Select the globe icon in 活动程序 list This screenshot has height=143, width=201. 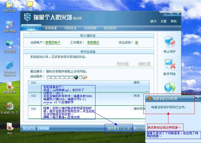[x=76, y=77]
